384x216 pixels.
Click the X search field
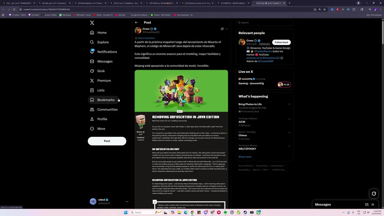coord(264,22)
